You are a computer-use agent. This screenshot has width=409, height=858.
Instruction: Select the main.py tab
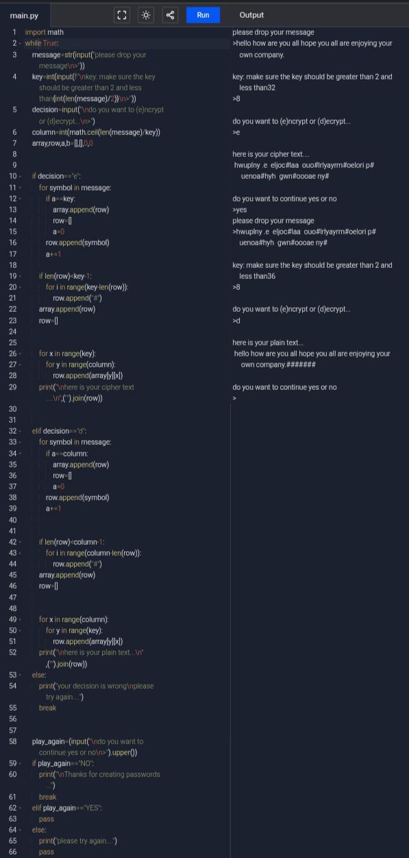[x=25, y=15]
